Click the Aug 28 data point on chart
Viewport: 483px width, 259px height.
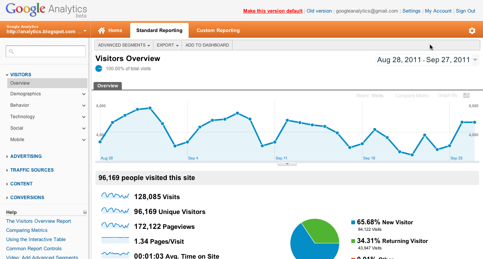click(x=100, y=142)
